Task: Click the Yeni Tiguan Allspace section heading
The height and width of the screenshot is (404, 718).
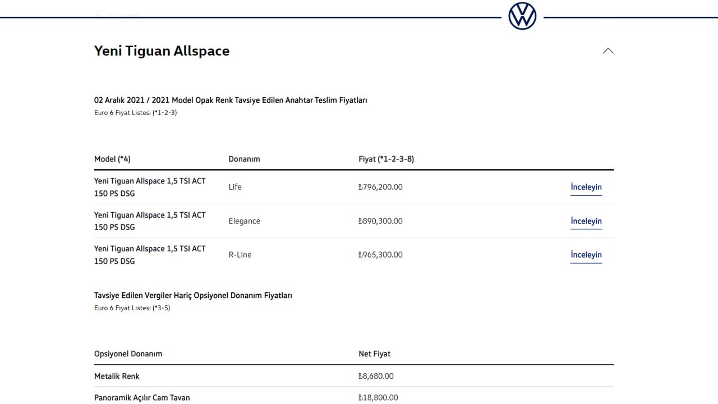Action: (162, 51)
